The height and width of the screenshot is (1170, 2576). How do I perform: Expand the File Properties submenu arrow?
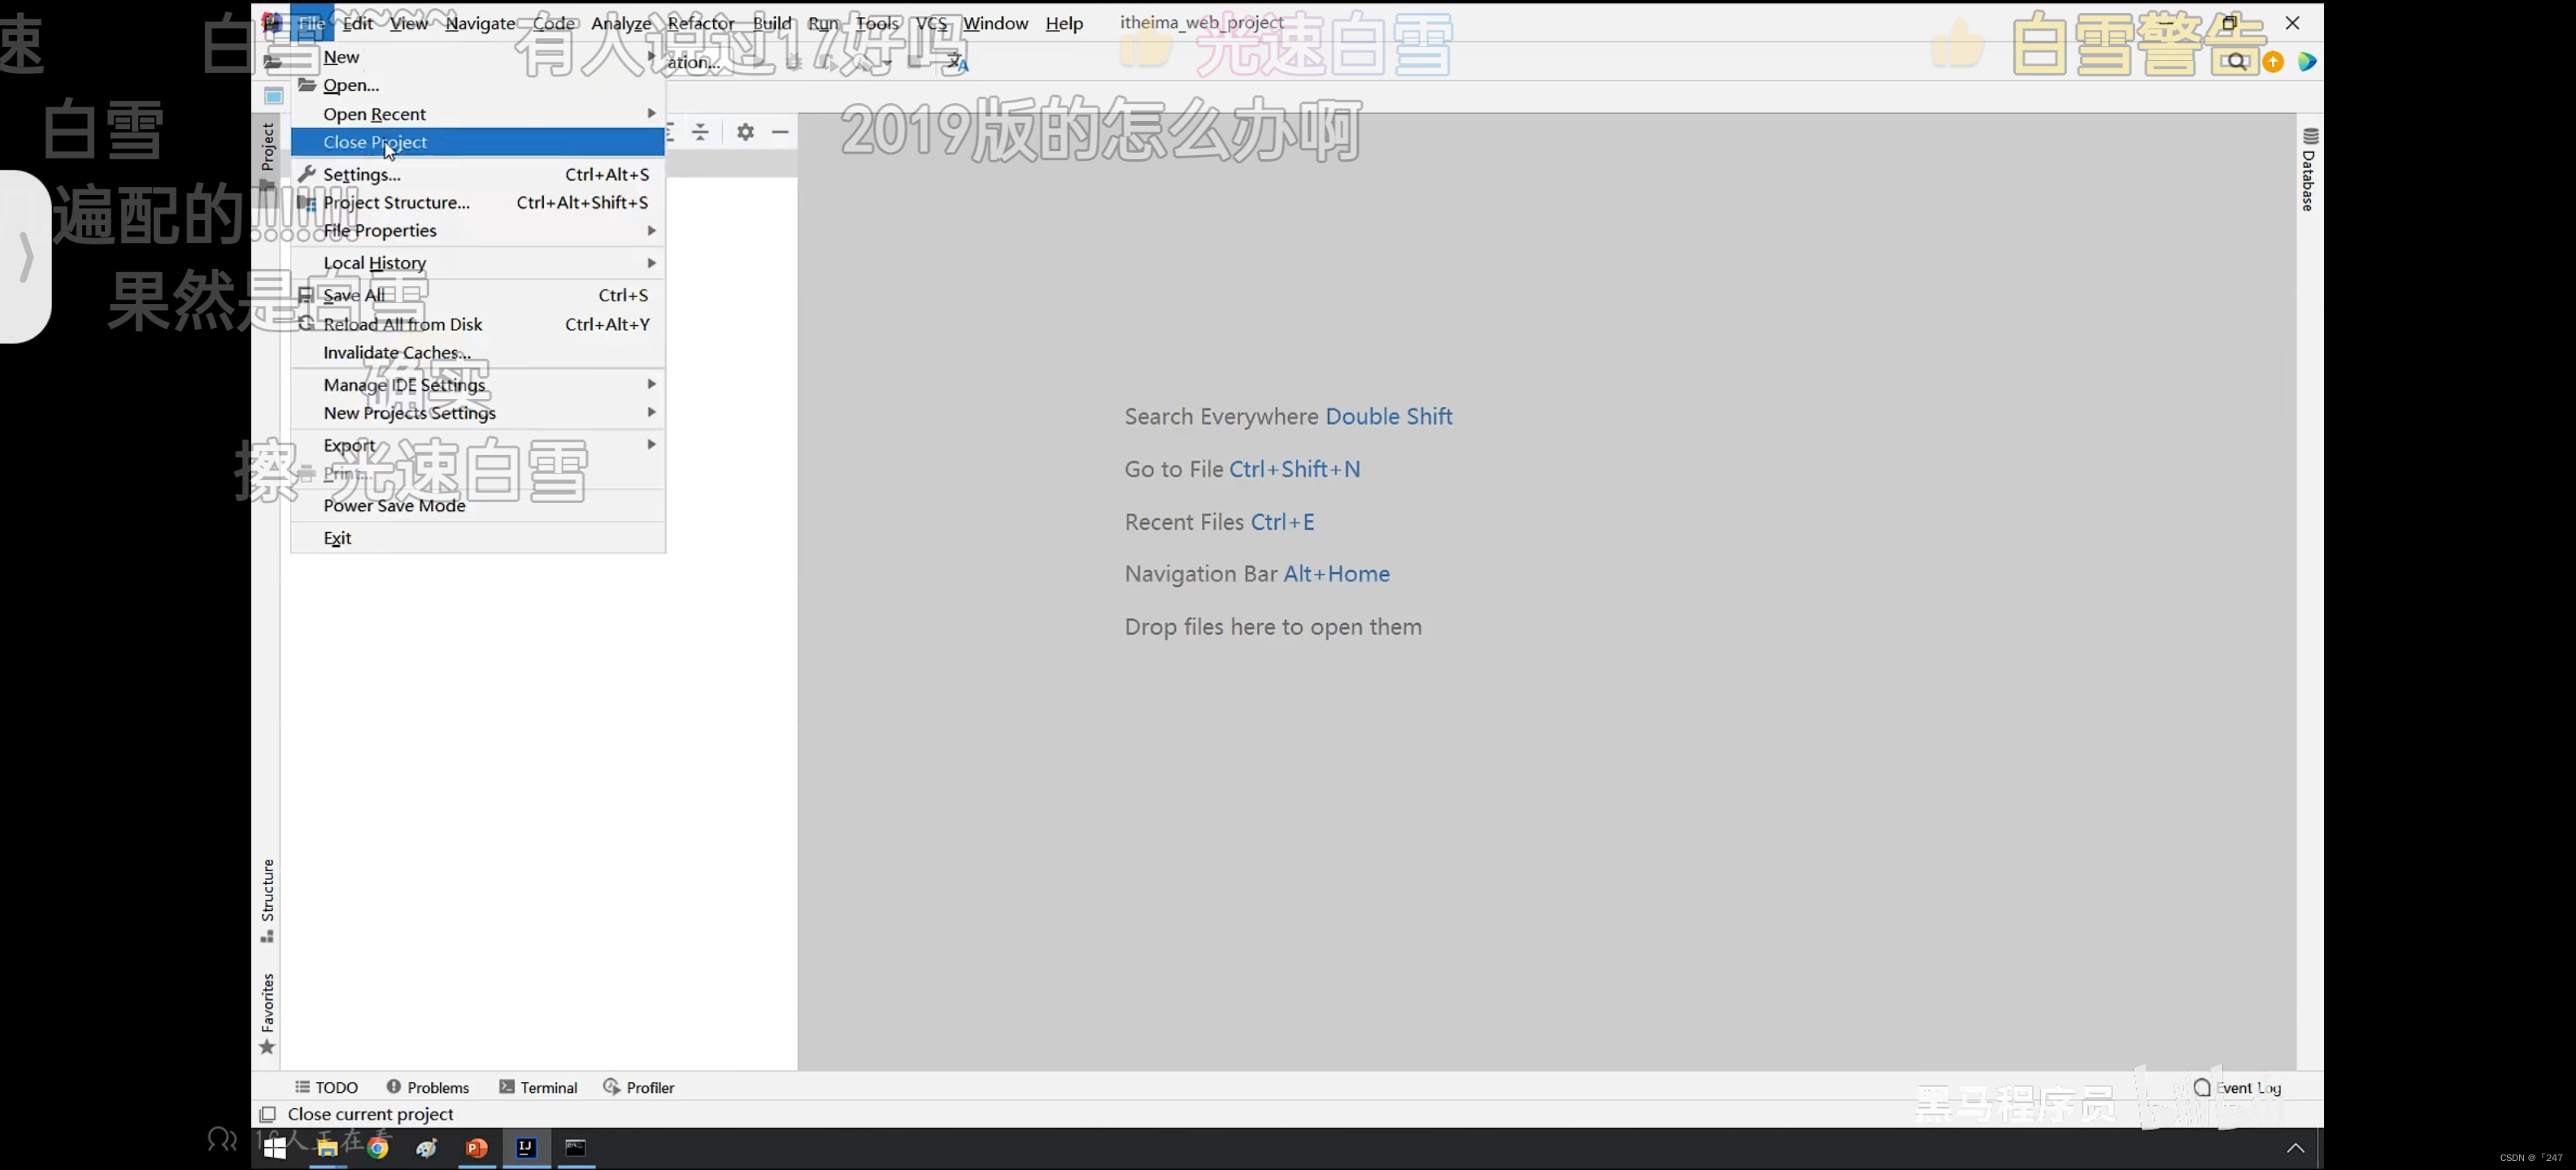point(651,231)
